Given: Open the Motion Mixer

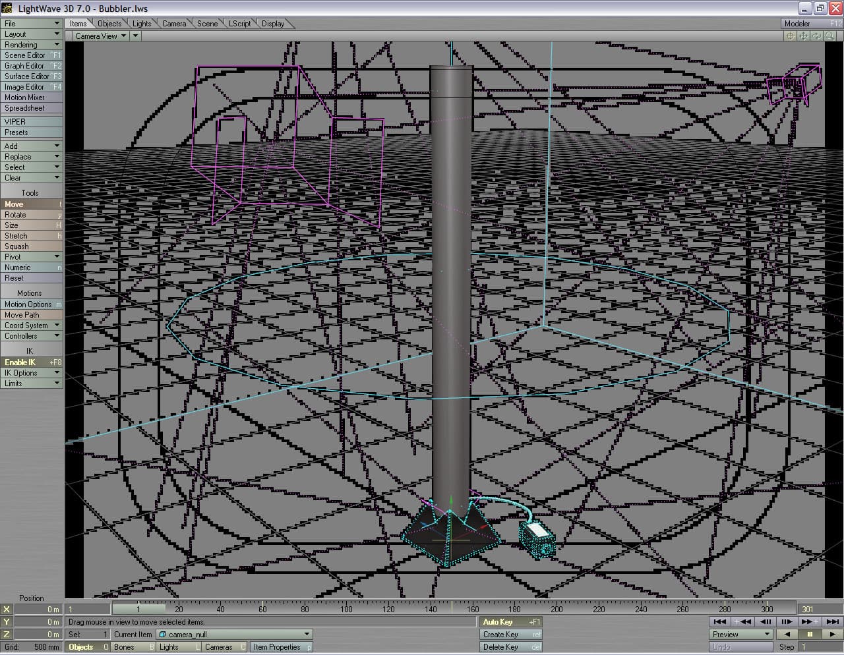Looking at the screenshot, I should point(32,98).
